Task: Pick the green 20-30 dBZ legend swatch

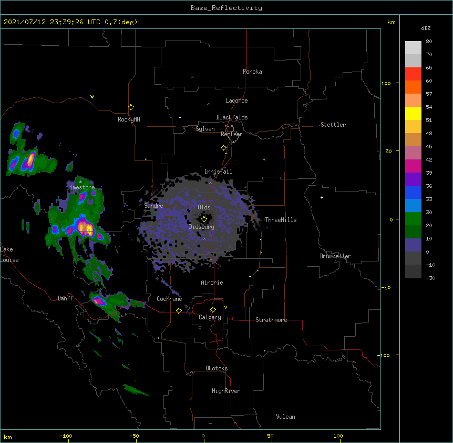Action: [x=413, y=219]
